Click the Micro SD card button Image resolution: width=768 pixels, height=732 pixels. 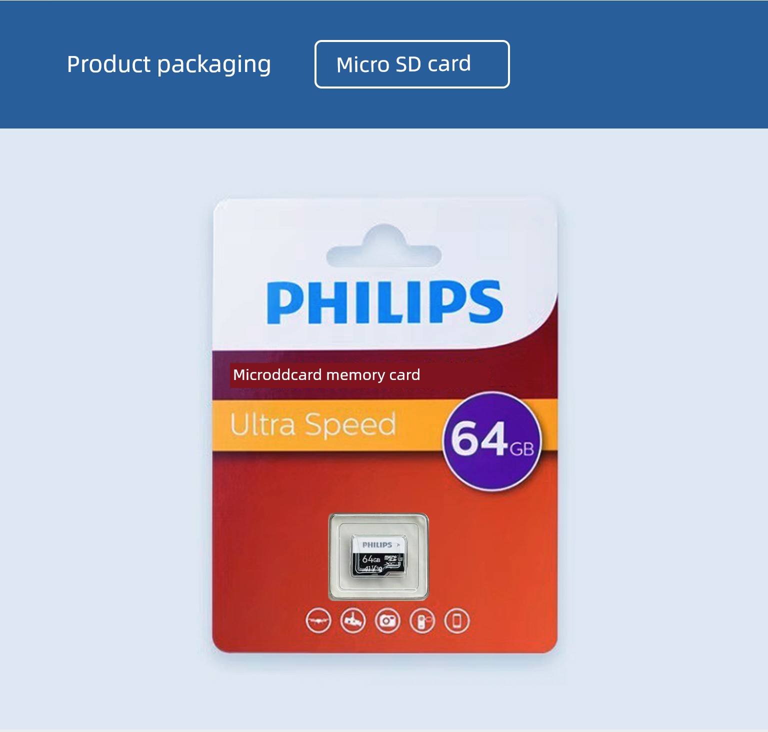(x=412, y=64)
